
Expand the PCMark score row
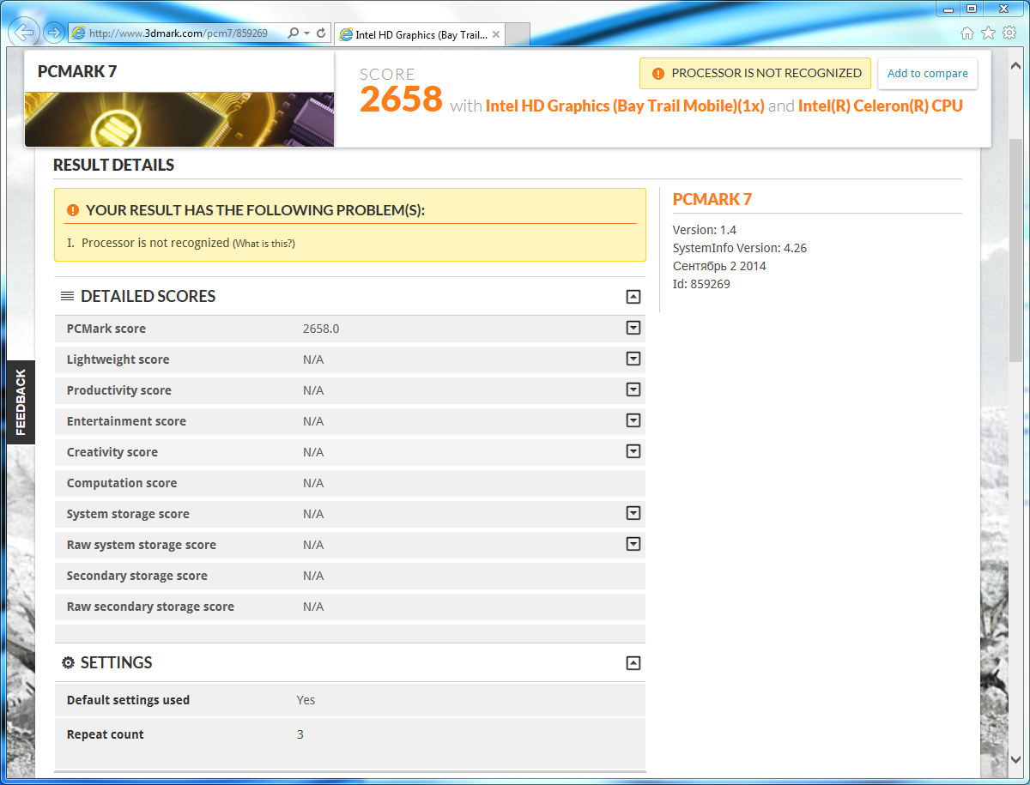[633, 328]
